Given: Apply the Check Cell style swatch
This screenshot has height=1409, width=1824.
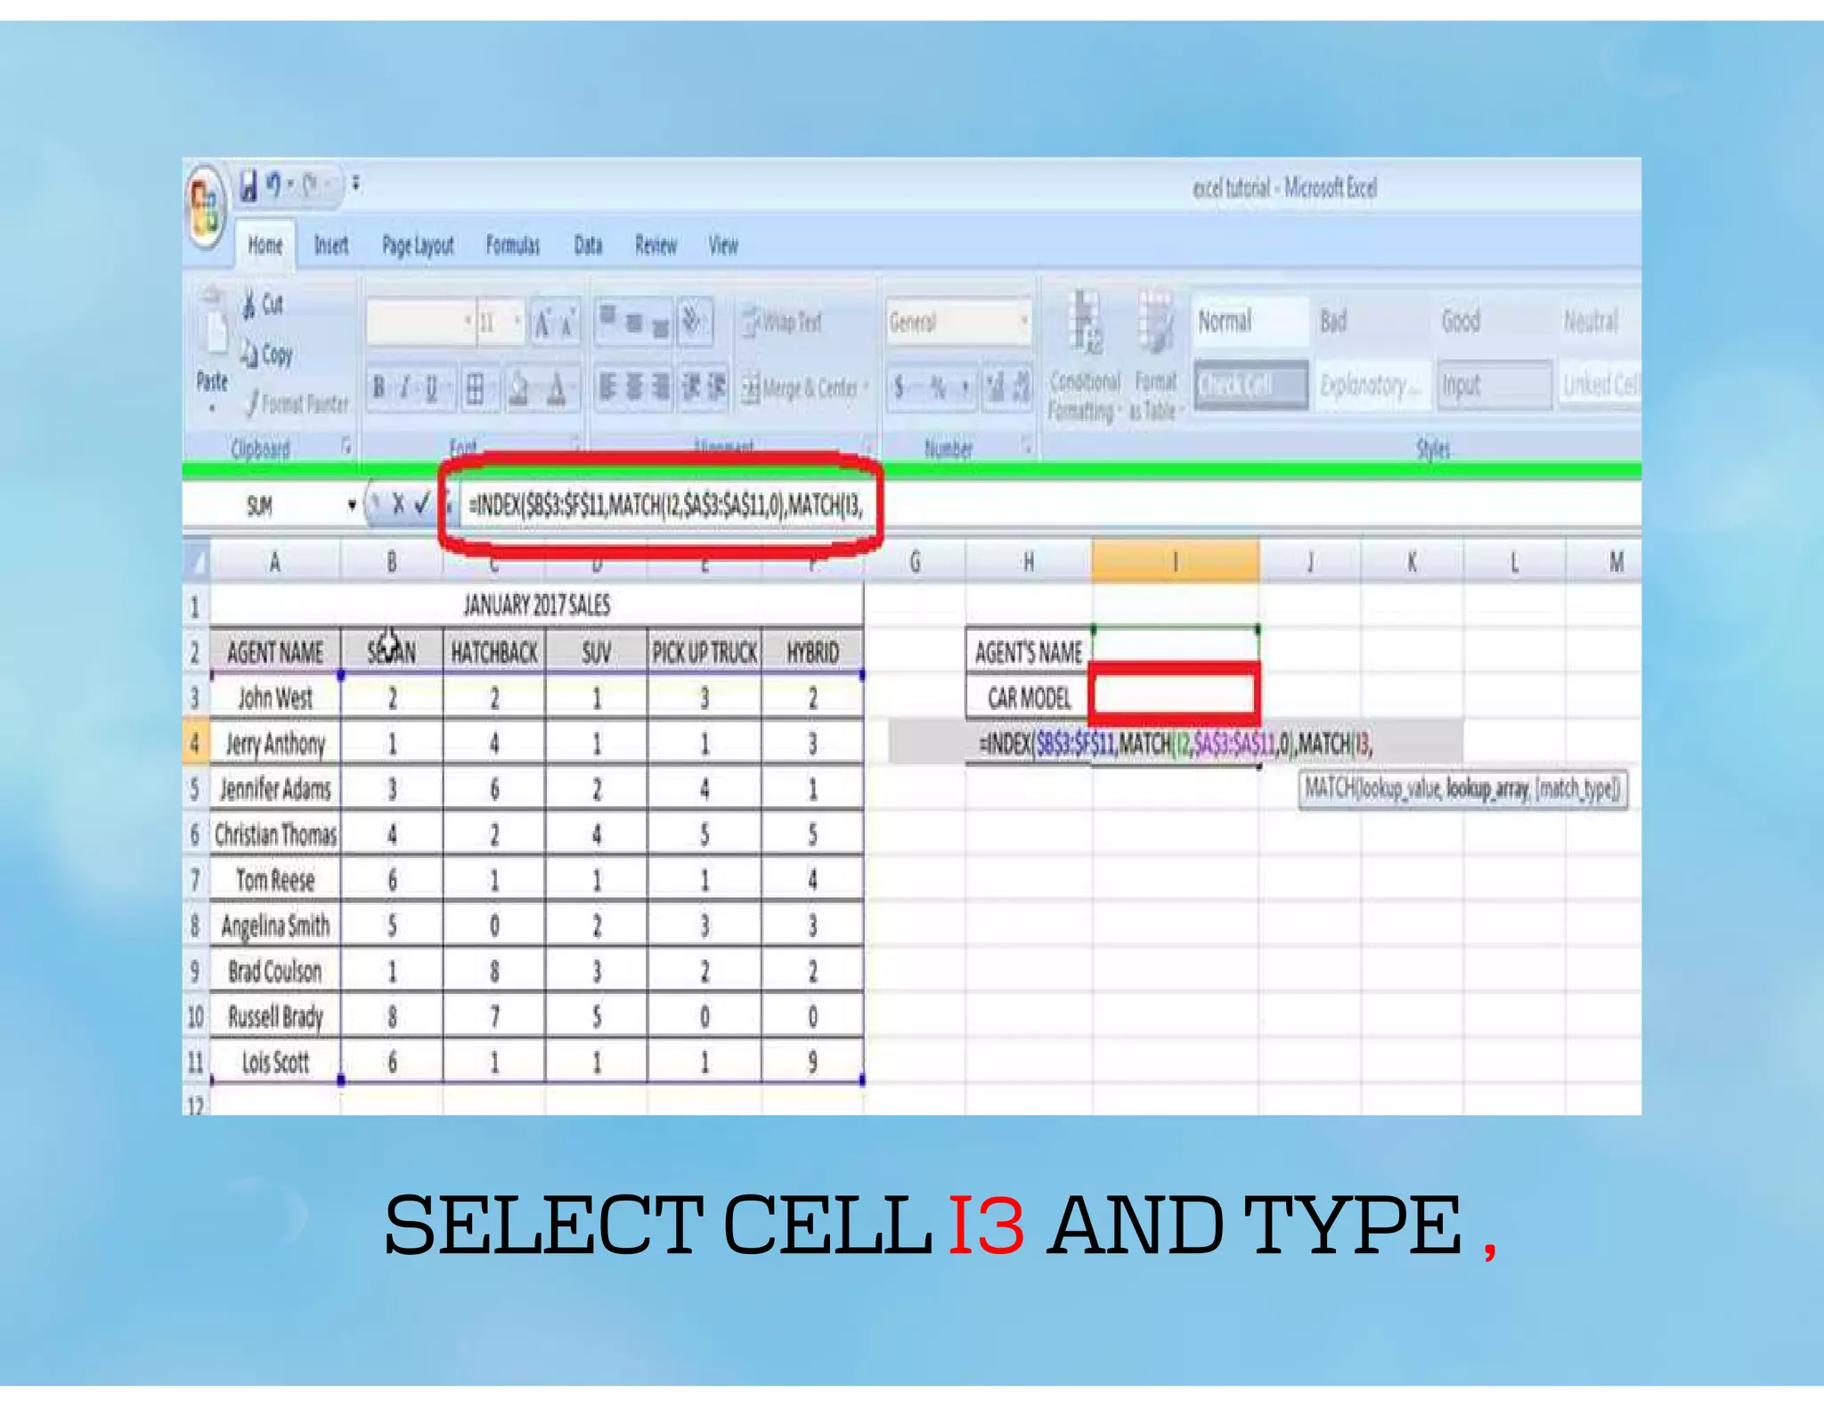Looking at the screenshot, I should [1250, 385].
